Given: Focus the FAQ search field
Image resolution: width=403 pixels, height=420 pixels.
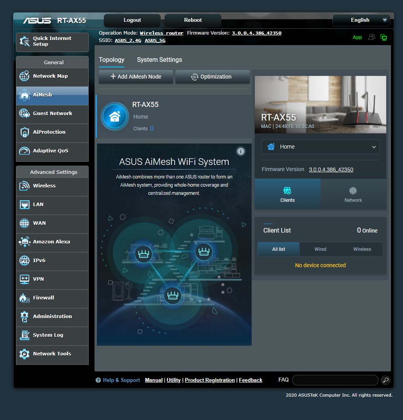Looking at the screenshot, I should [x=335, y=380].
